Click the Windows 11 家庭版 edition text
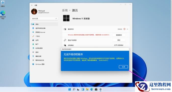Screen dimensions: 172x92 (x=81, y=18)
